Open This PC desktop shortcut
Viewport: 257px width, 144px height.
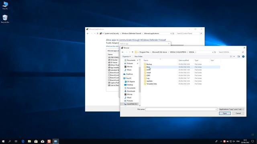click(x=5, y=5)
